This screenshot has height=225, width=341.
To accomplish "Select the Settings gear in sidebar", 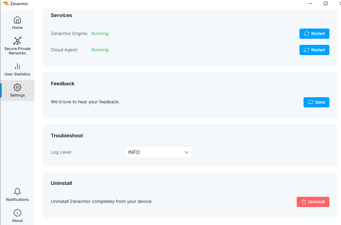I will point(17,90).
